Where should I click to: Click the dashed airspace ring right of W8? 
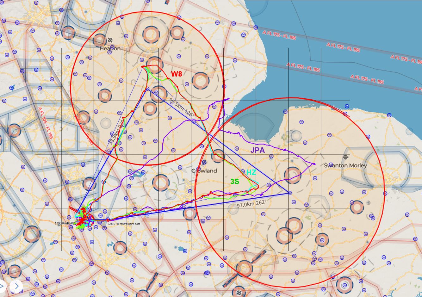click(x=201, y=81)
